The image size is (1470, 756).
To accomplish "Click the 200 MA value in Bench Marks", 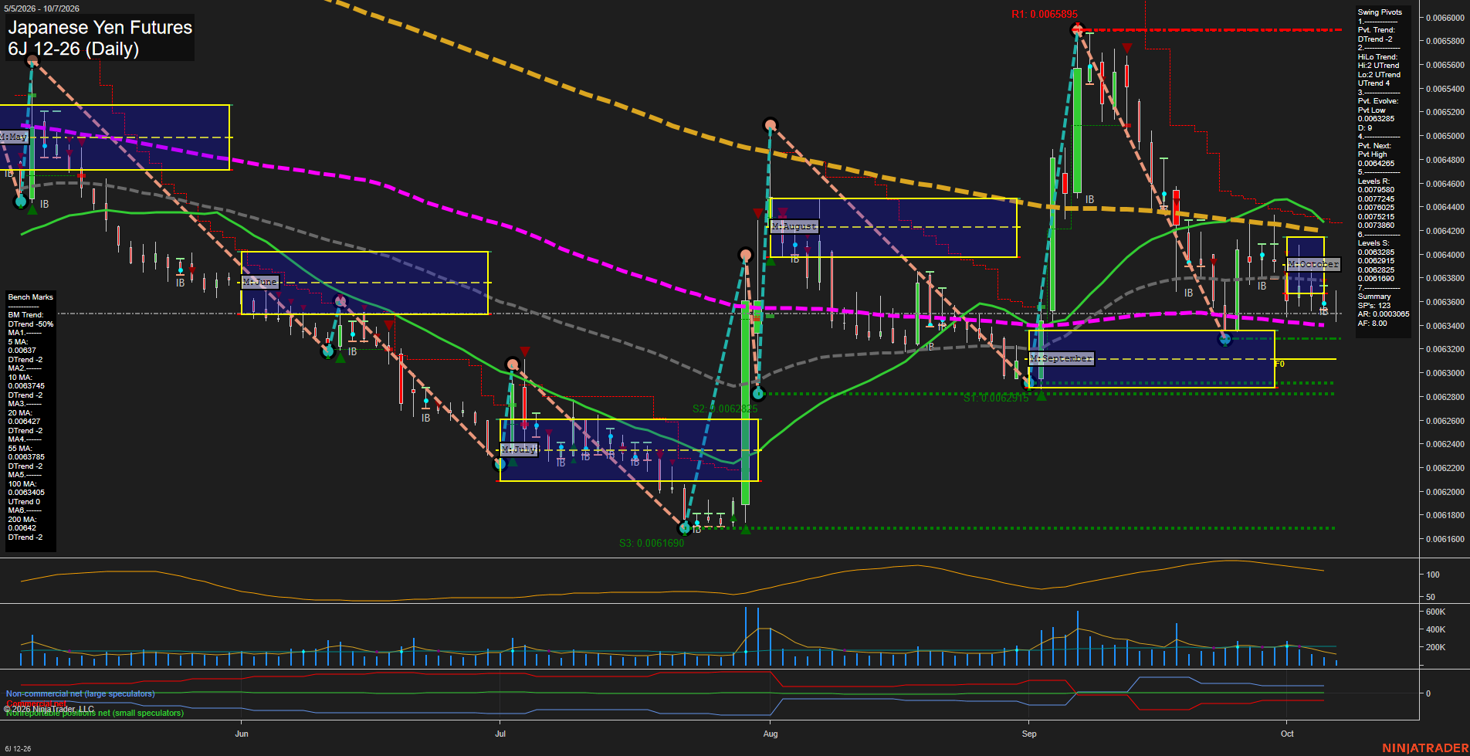I will point(22,528).
